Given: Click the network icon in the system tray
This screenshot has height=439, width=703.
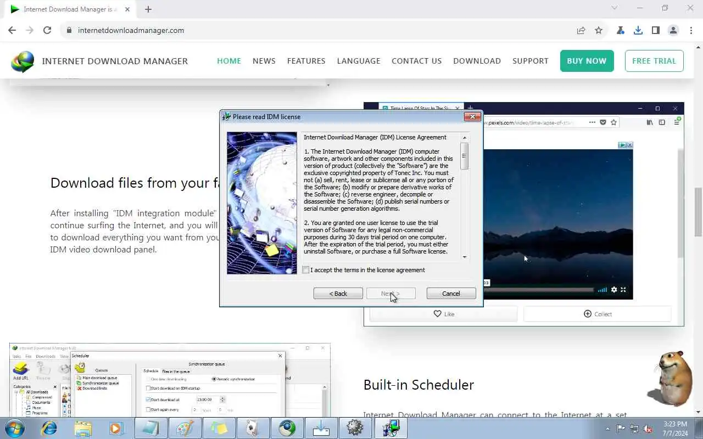Looking at the screenshot, I should click(634, 429).
